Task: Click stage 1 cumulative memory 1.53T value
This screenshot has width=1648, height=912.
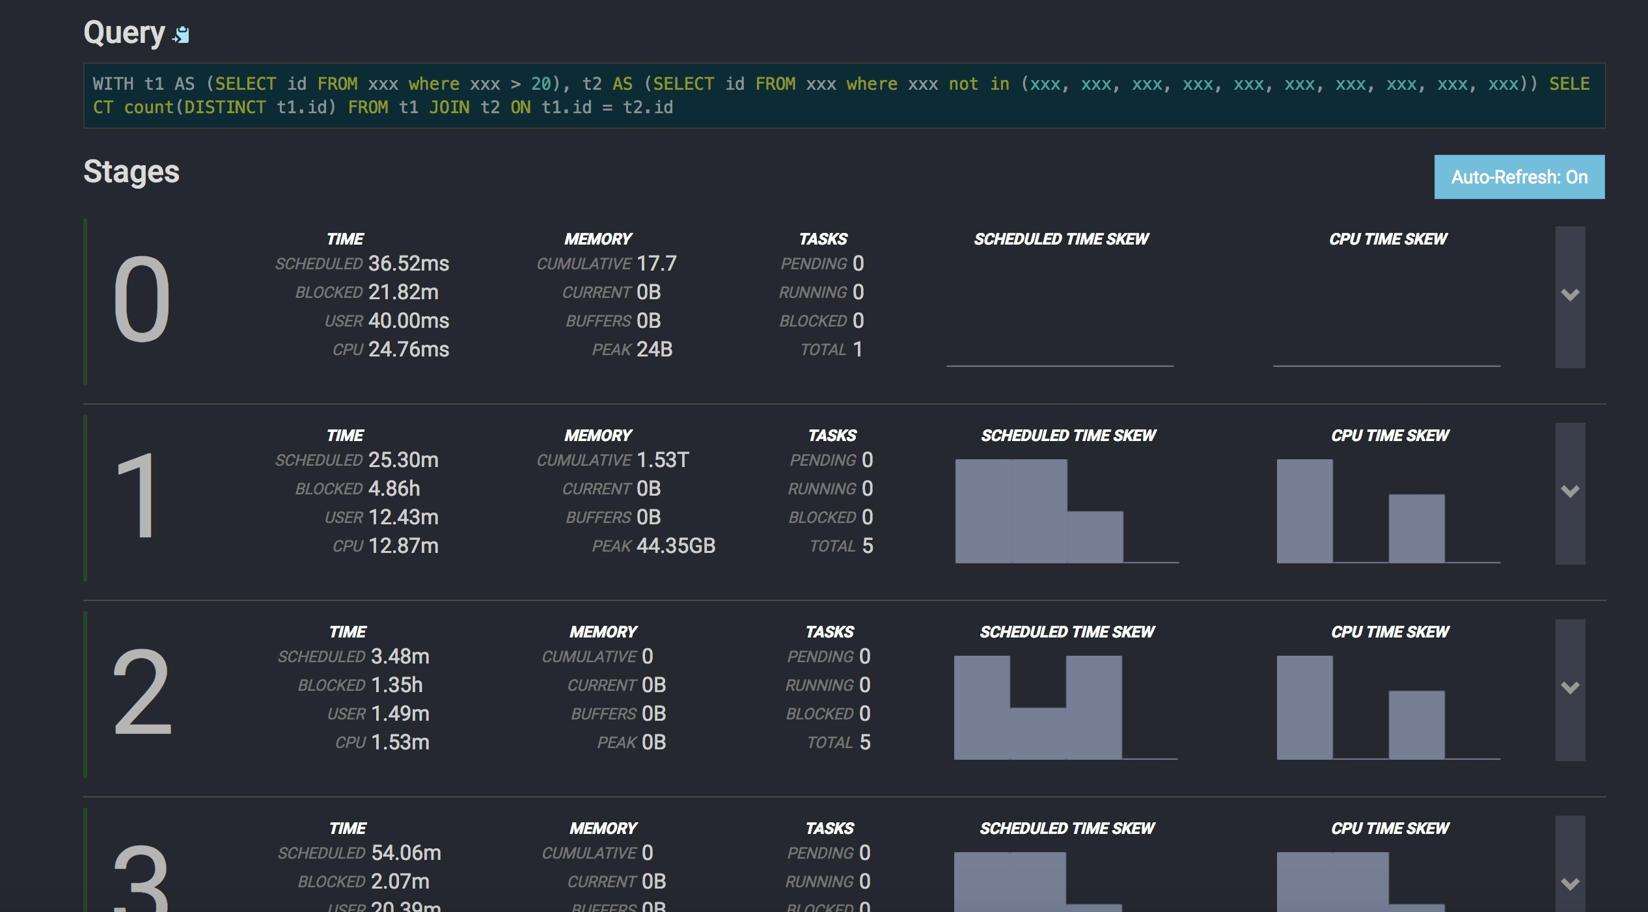Action: tap(662, 460)
